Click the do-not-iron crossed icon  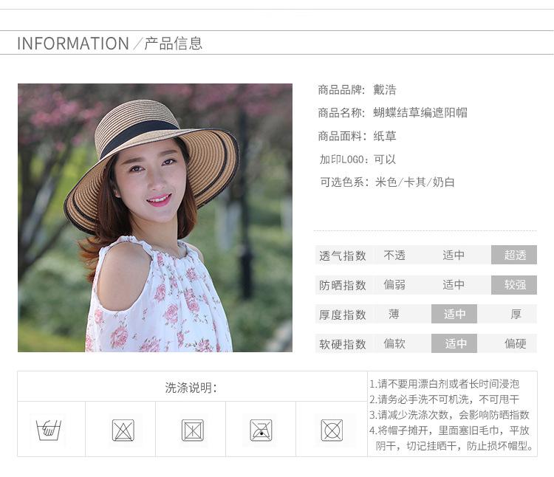click(x=261, y=430)
